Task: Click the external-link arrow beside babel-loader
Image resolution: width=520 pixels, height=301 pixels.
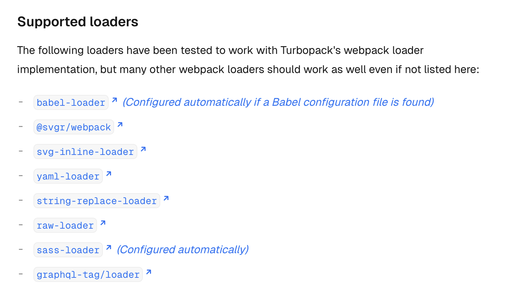Action: (x=114, y=100)
